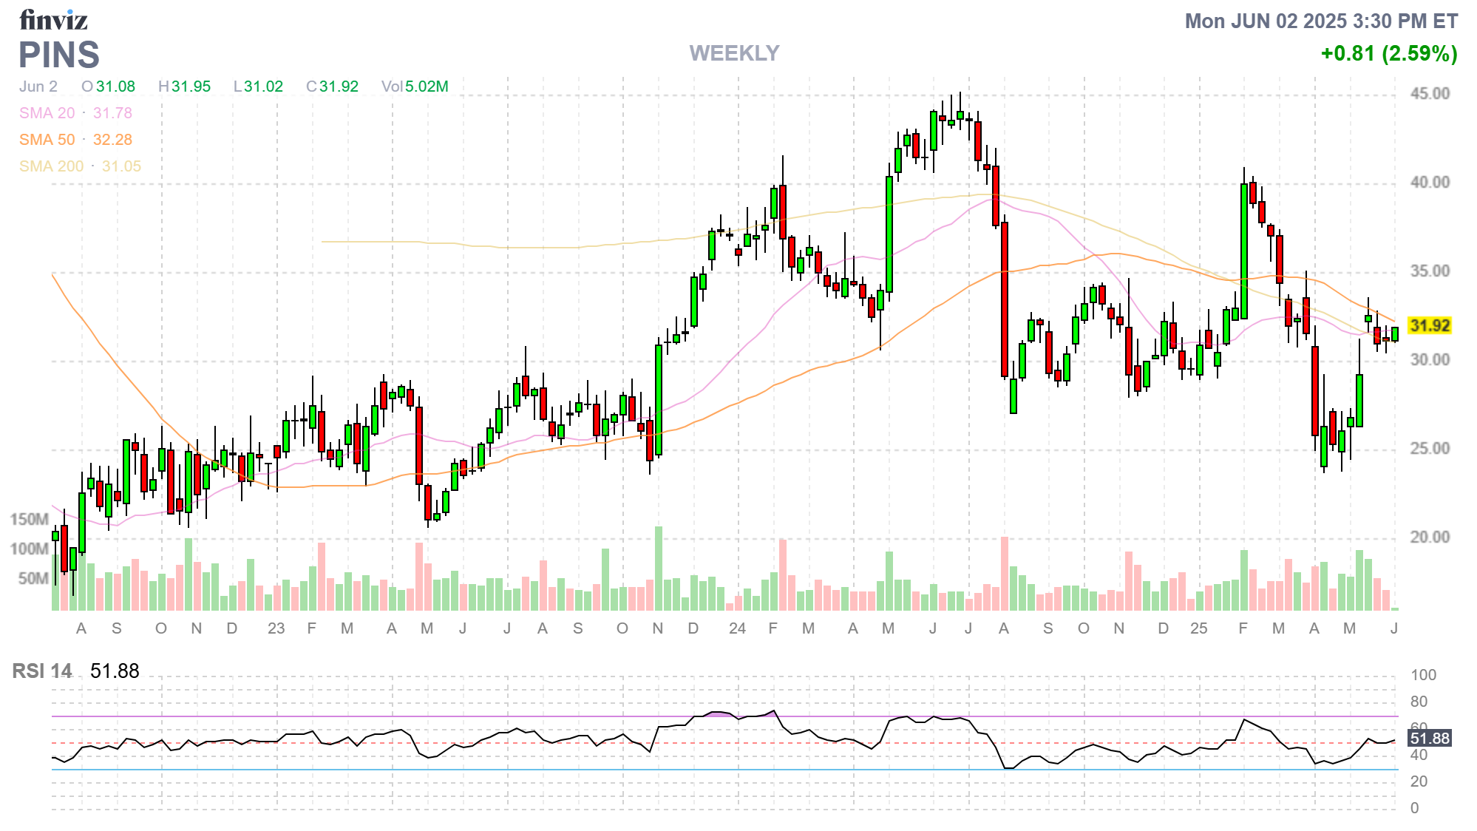Viewport: 1477px width, 831px height.
Task: Click the Jun 2 date in OHLC row
Action: click(x=38, y=87)
